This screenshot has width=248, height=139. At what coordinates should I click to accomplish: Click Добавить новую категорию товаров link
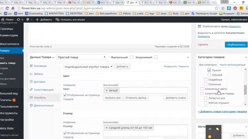click(x=222, y=112)
